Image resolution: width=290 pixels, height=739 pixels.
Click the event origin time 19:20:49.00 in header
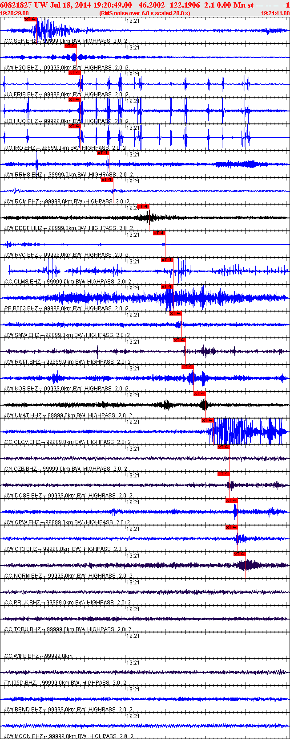(112, 4)
